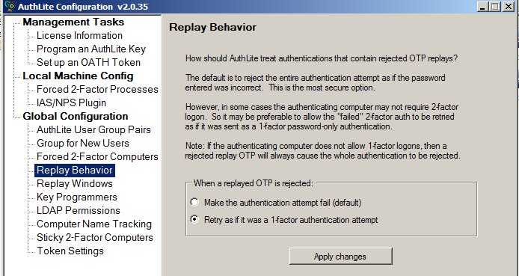Click the AuthLite app icon in title bar

(11, 6)
